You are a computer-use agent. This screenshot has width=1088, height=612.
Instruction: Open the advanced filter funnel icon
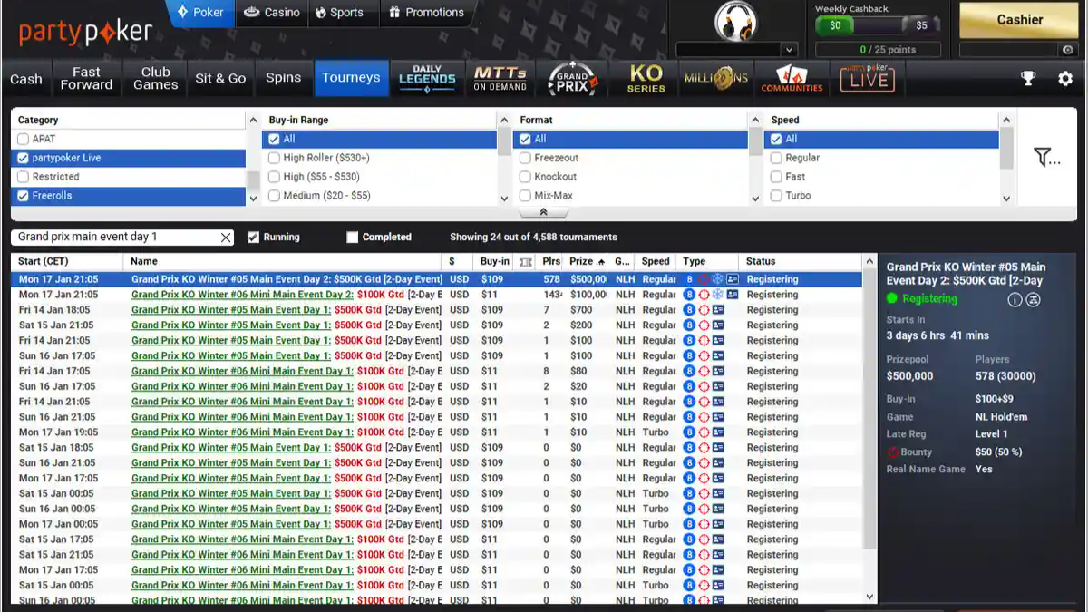pyautogui.click(x=1046, y=158)
